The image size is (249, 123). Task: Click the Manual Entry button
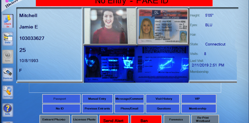[x=97, y=99]
